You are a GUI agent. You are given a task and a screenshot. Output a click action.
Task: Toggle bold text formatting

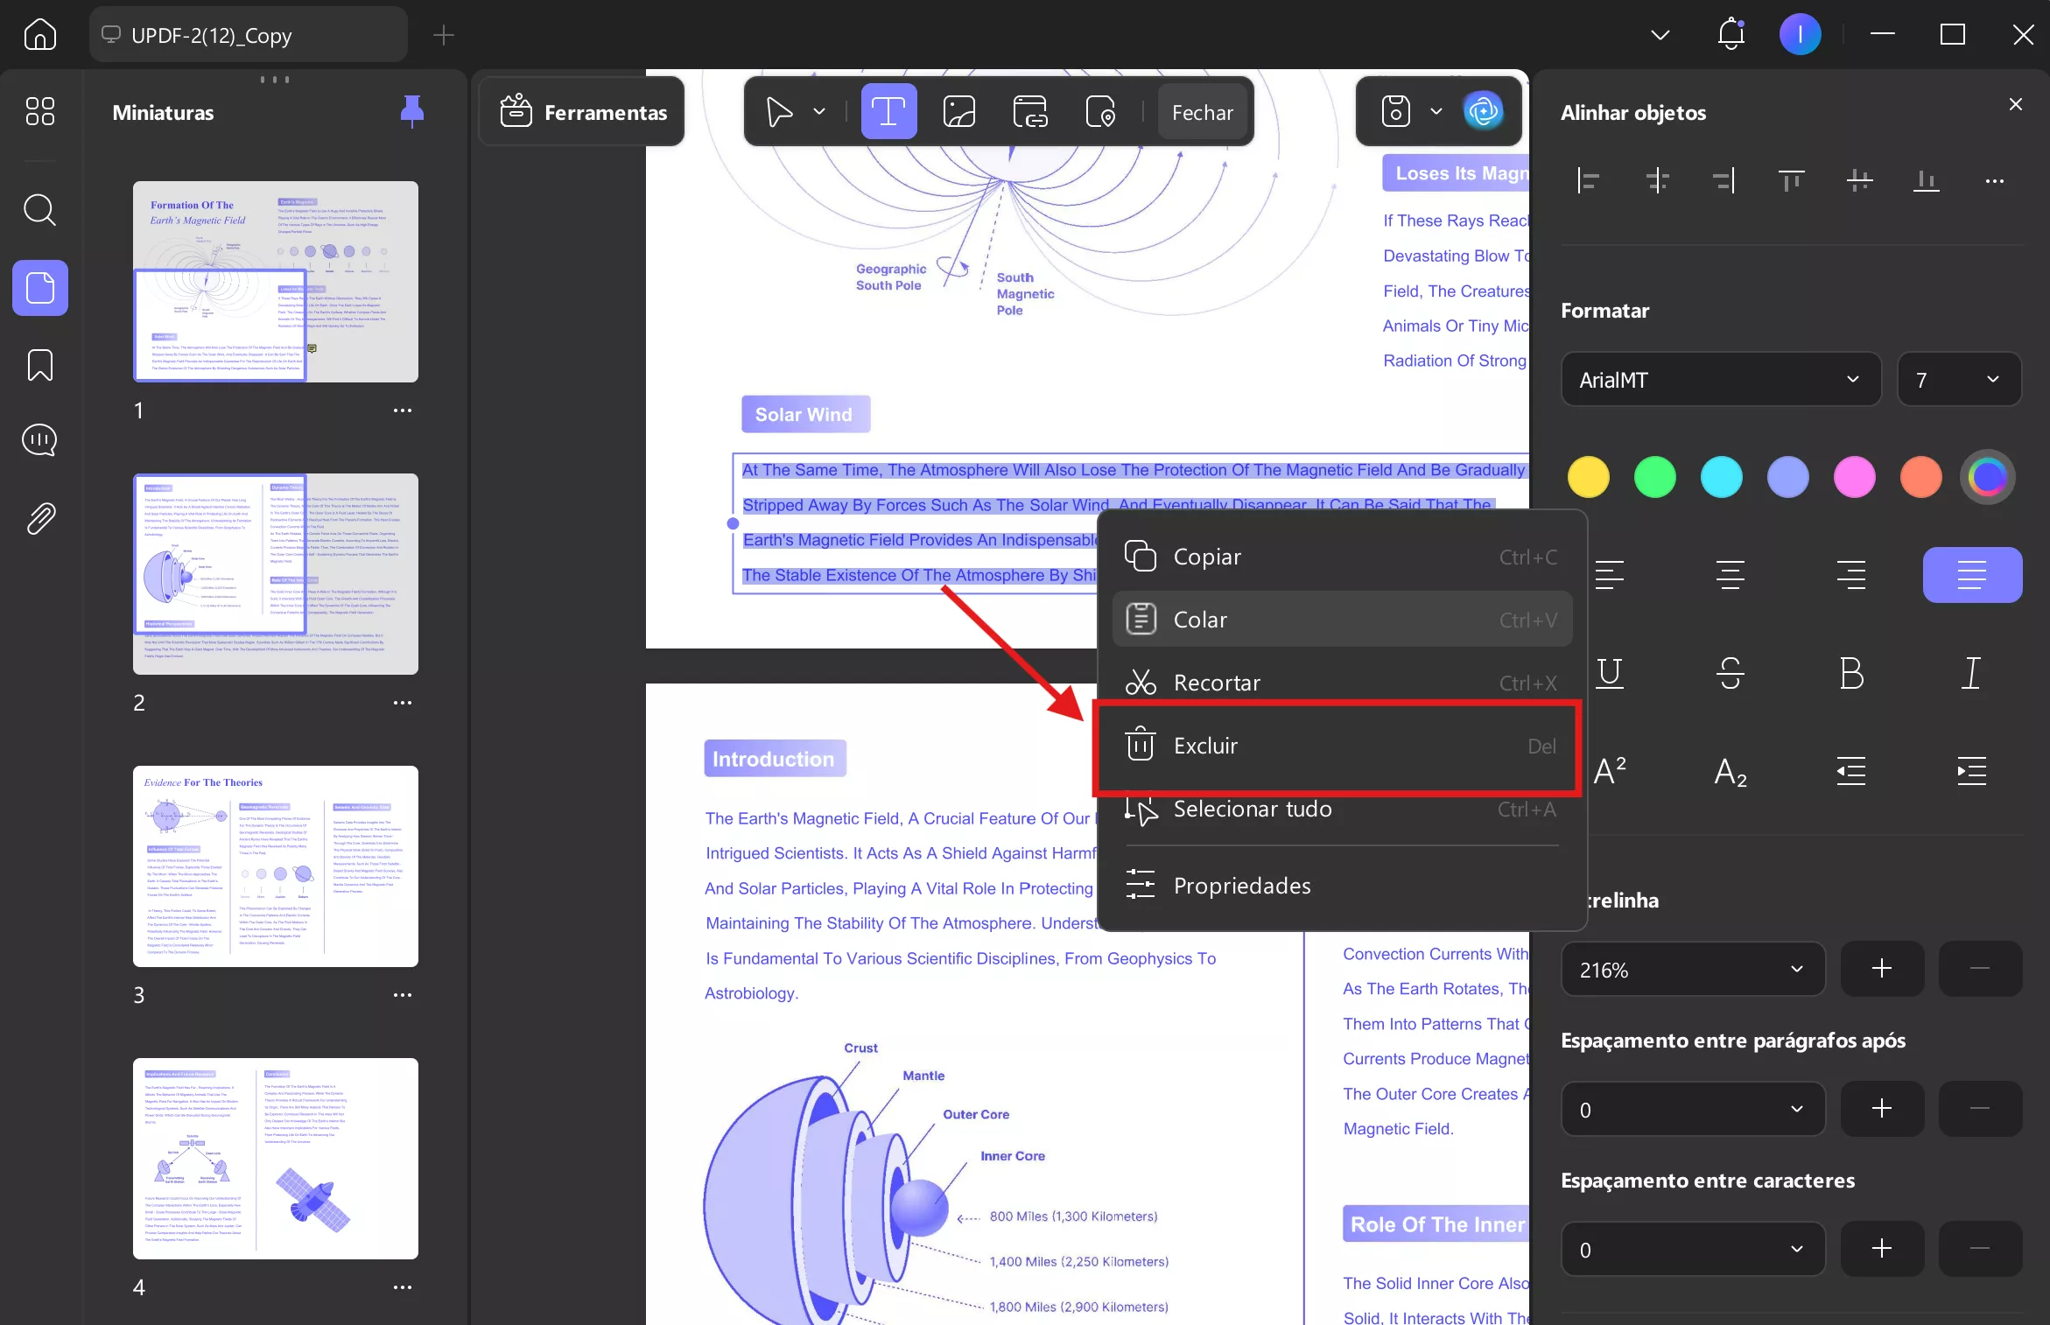click(1851, 673)
